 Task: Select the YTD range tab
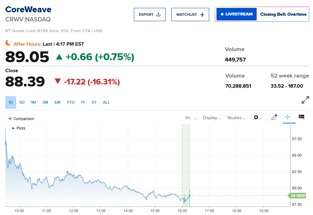pos(71,102)
